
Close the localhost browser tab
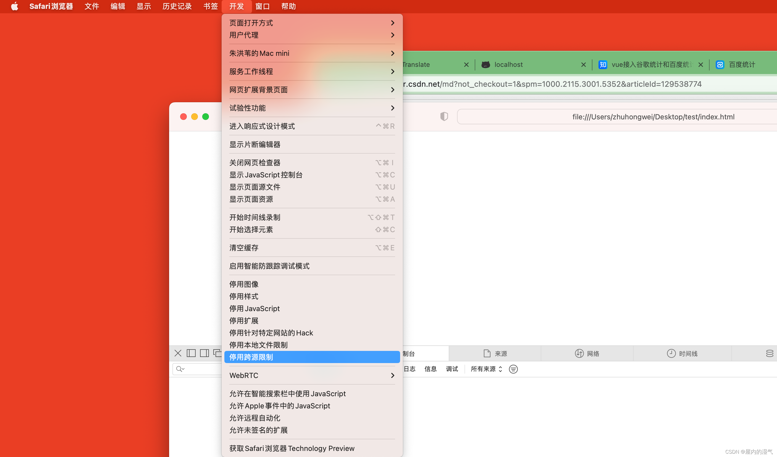pos(583,64)
